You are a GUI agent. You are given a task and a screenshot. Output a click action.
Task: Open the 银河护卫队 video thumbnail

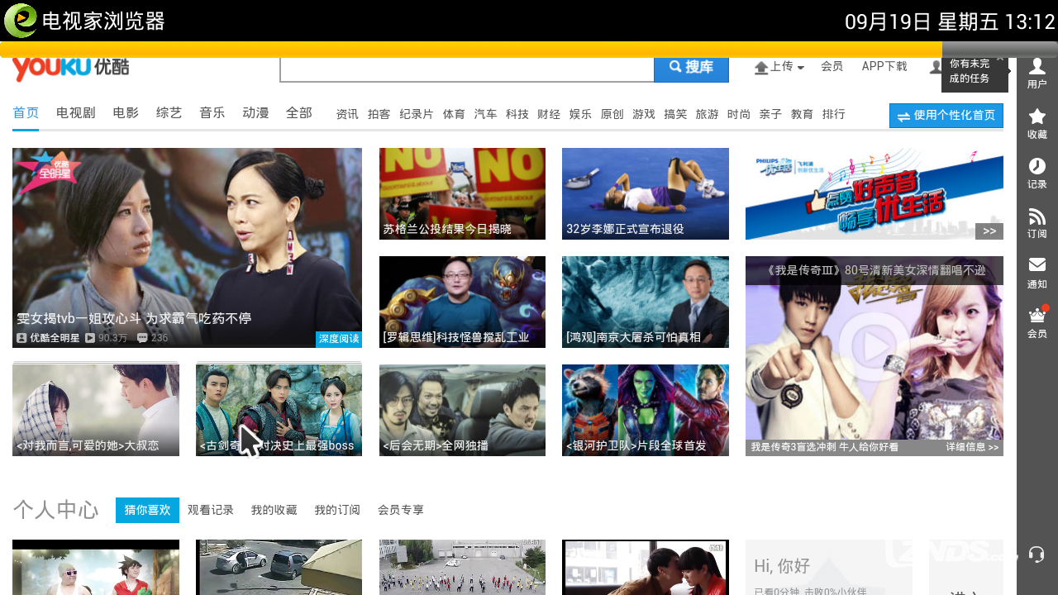[645, 410]
